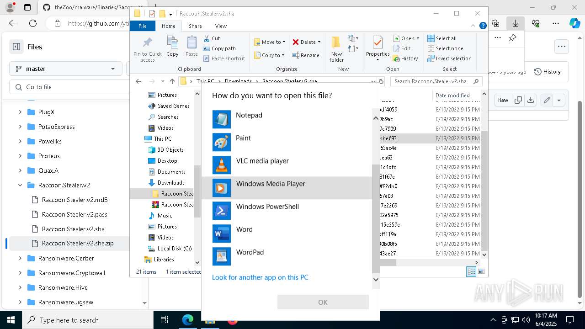Click History in the Open group
Screen dimensions: 585x329
tap(405, 58)
